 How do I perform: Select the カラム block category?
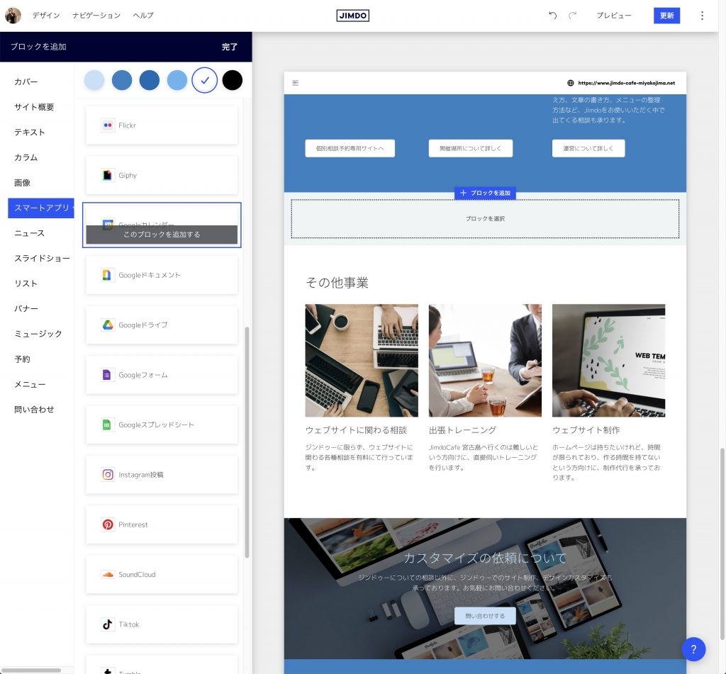[26, 157]
